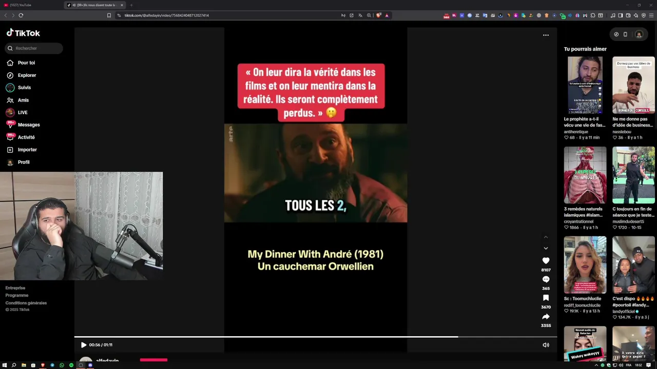Open the Programme footer link

[x=17, y=295]
